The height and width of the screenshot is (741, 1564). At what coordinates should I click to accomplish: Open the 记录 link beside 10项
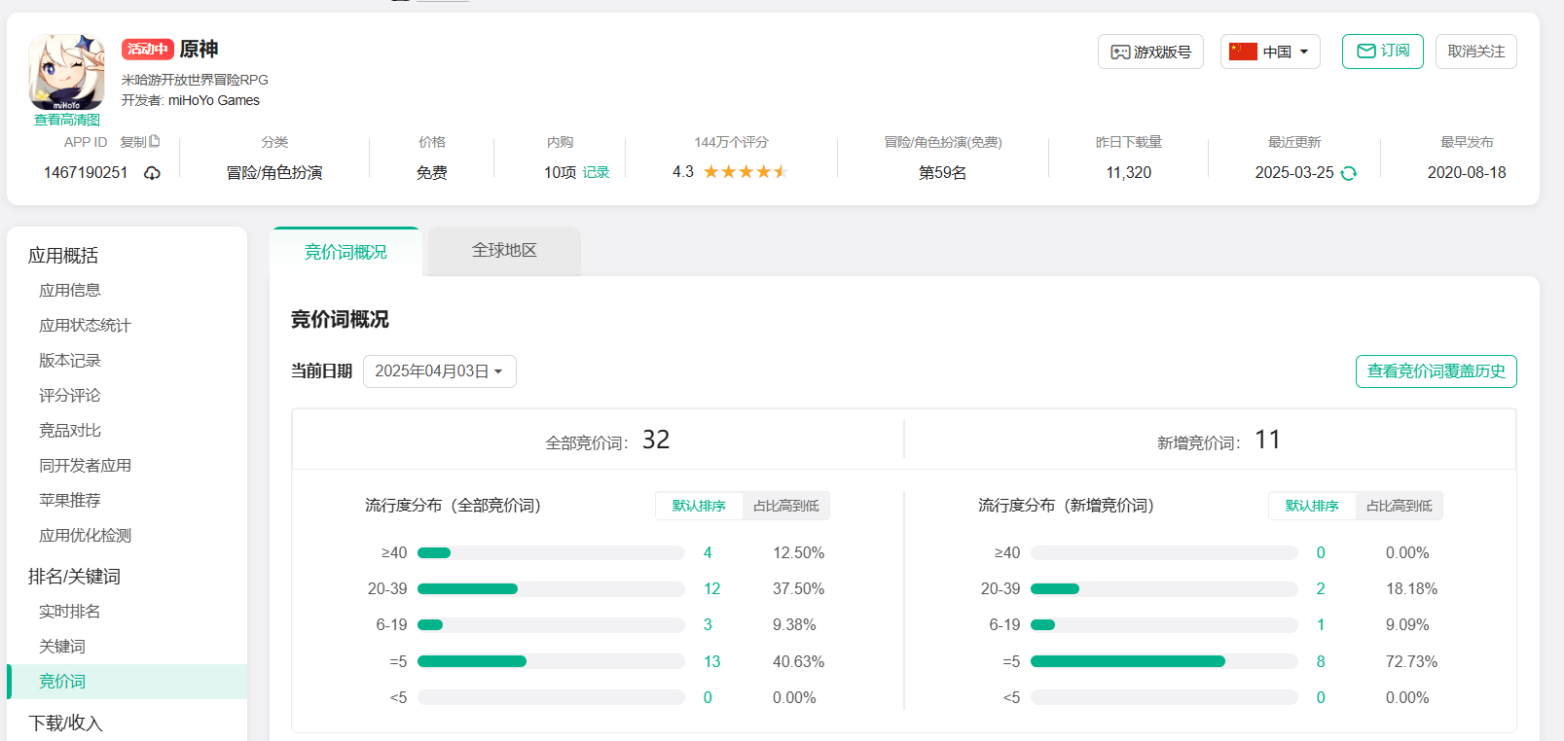pos(596,172)
